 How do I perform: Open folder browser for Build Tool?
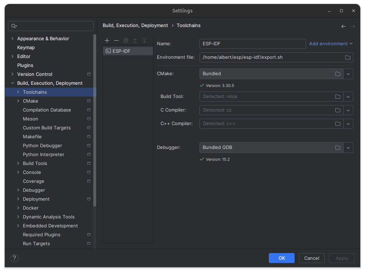[x=337, y=97]
